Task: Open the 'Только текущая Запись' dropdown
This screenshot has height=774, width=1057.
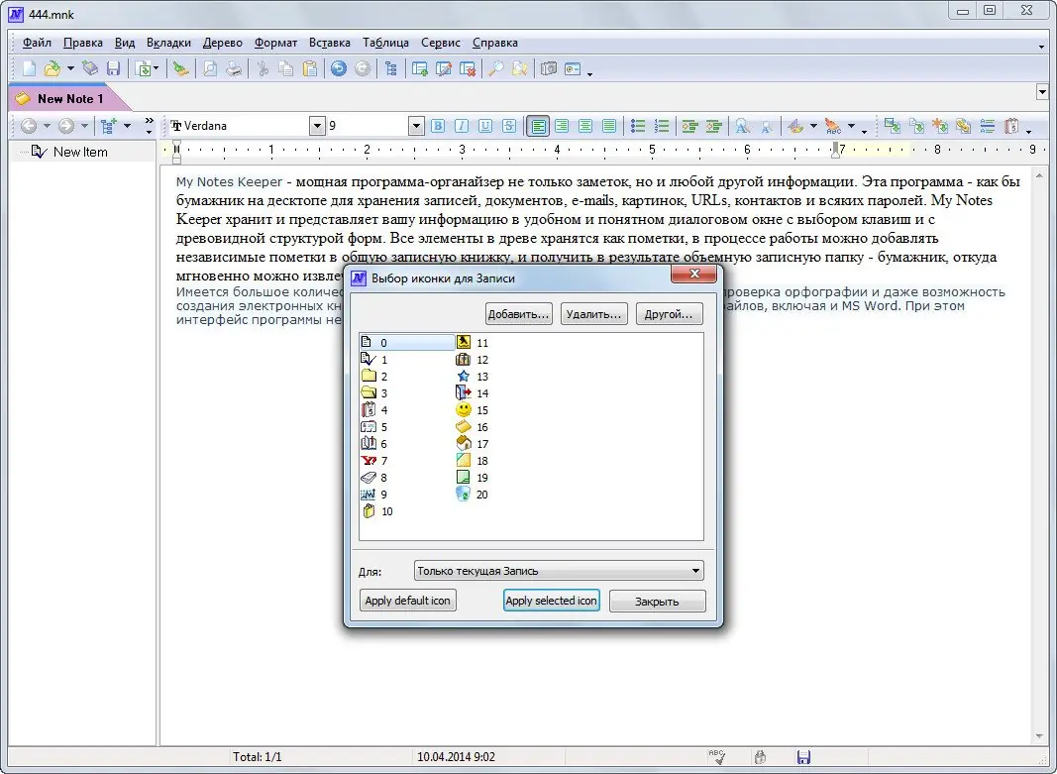Action: point(559,571)
